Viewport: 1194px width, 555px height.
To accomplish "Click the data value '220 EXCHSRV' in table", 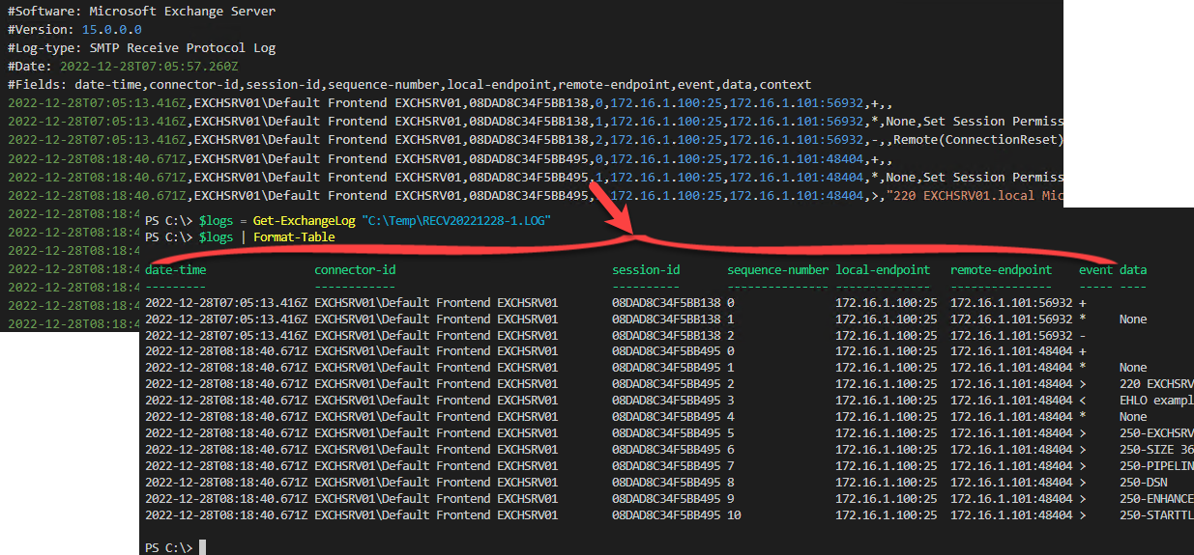I will 1156,383.
